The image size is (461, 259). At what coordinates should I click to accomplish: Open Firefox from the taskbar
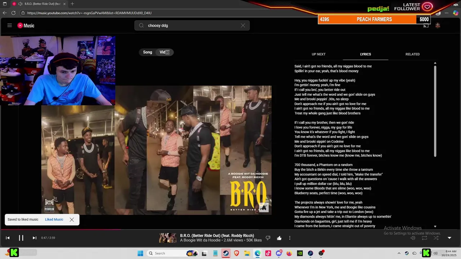pos(289,253)
